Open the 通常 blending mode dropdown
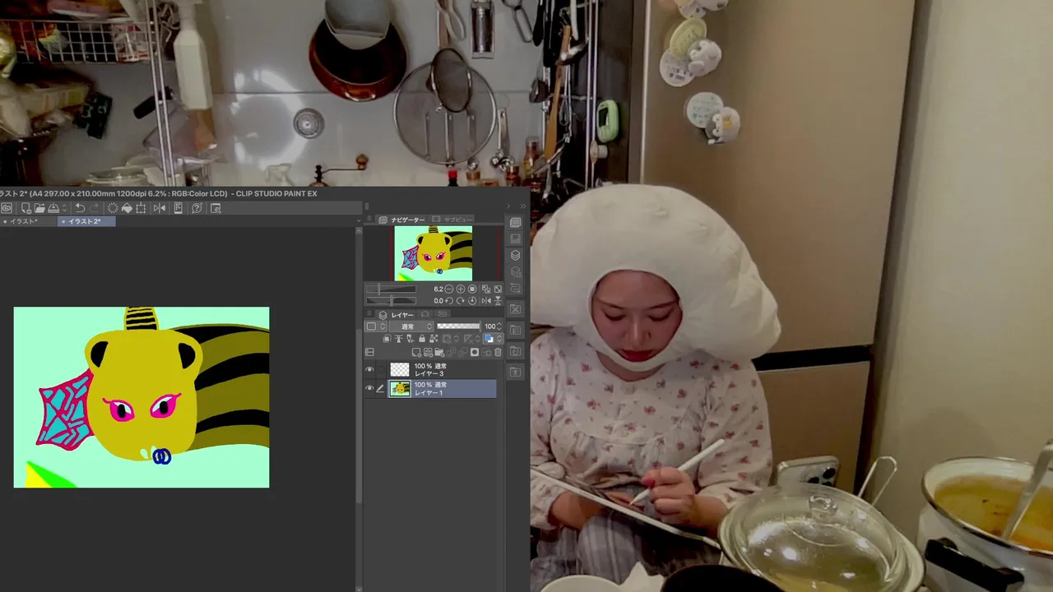The width and height of the screenshot is (1053, 592). pyautogui.click(x=411, y=326)
